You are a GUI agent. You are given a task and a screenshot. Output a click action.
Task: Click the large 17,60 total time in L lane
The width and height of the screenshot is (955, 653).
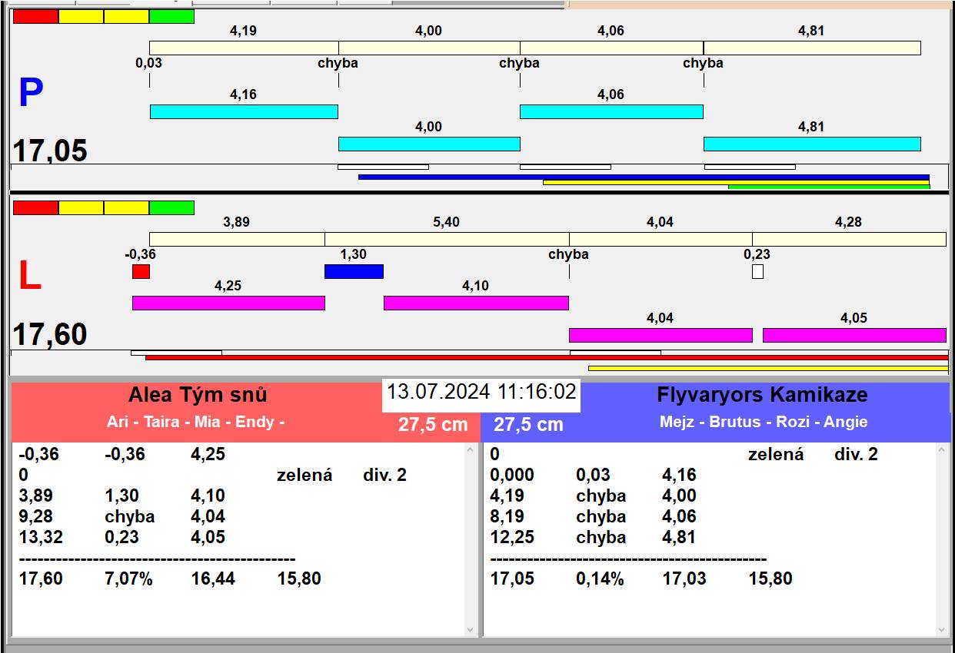51,335
